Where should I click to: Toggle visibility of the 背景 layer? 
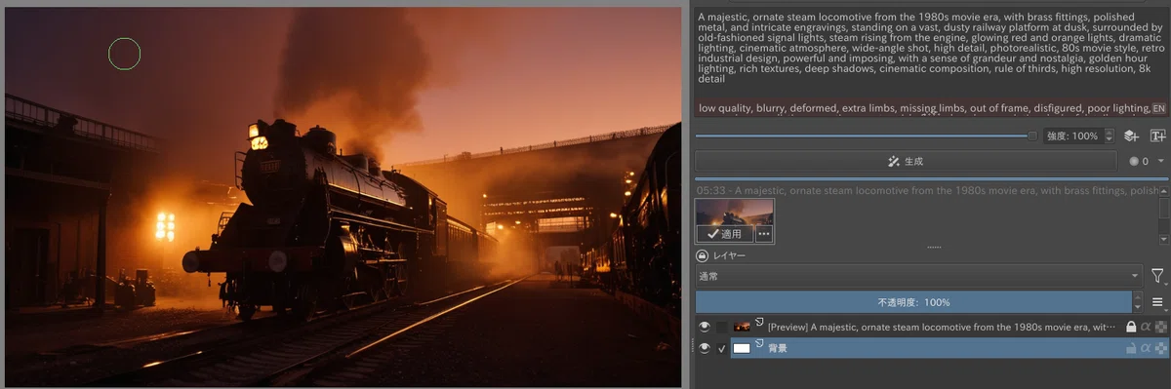pos(705,348)
